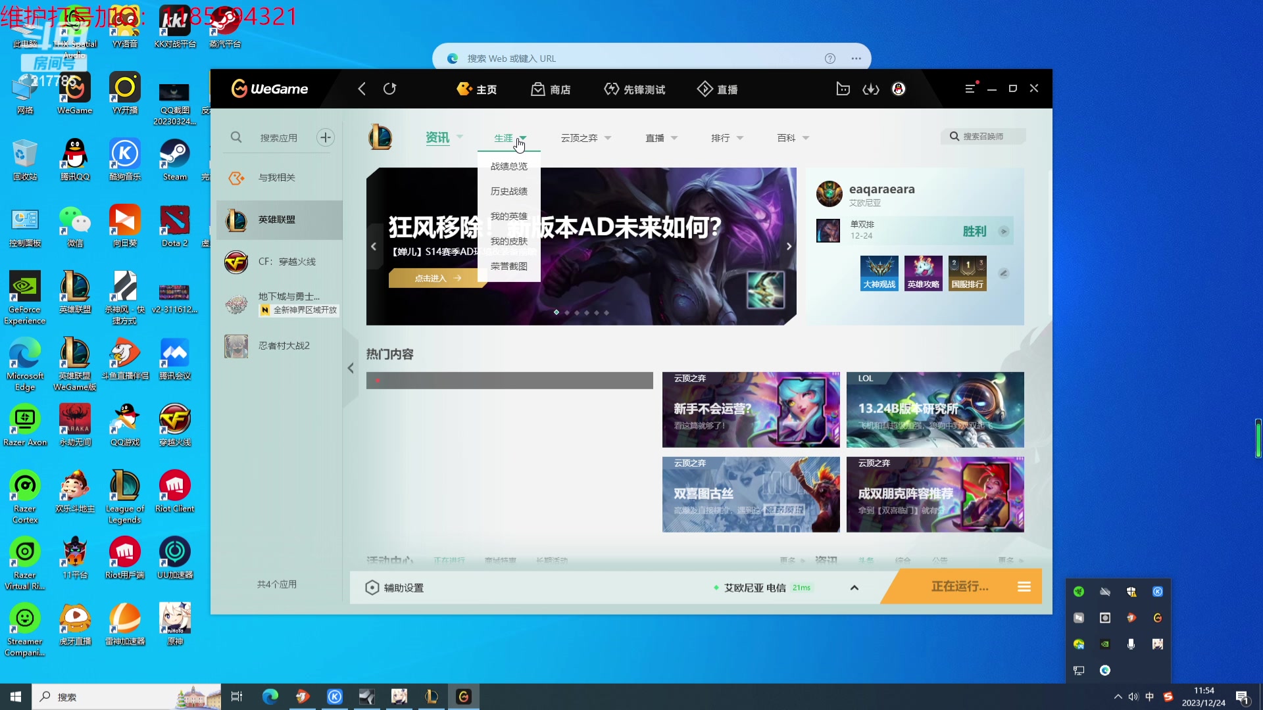The width and height of the screenshot is (1263, 710).
Task: Click the edit shortcuts pencil icon
Action: tap(1004, 273)
